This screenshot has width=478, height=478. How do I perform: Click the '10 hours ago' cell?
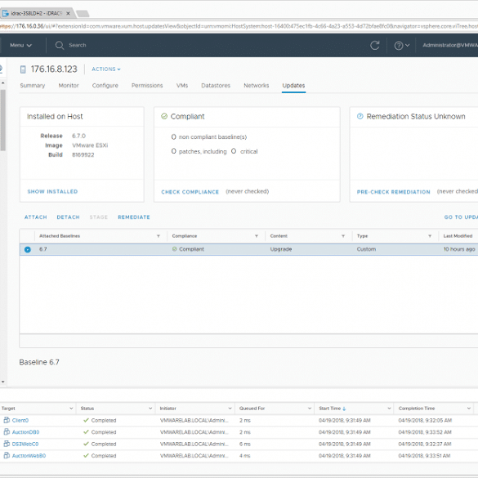tap(459, 249)
